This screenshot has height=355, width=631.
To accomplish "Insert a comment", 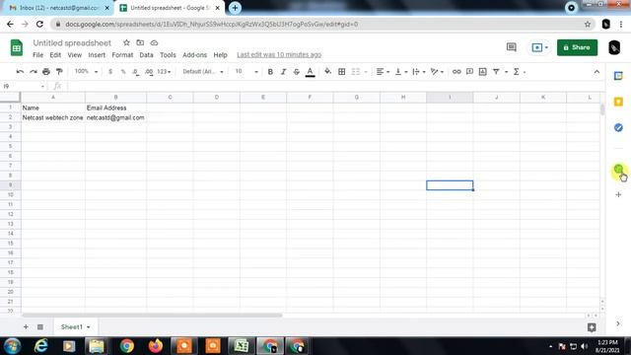I will (x=469, y=72).
